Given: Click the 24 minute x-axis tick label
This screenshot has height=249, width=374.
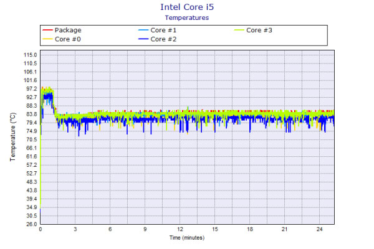Looking at the screenshot, I should pos(320,229).
